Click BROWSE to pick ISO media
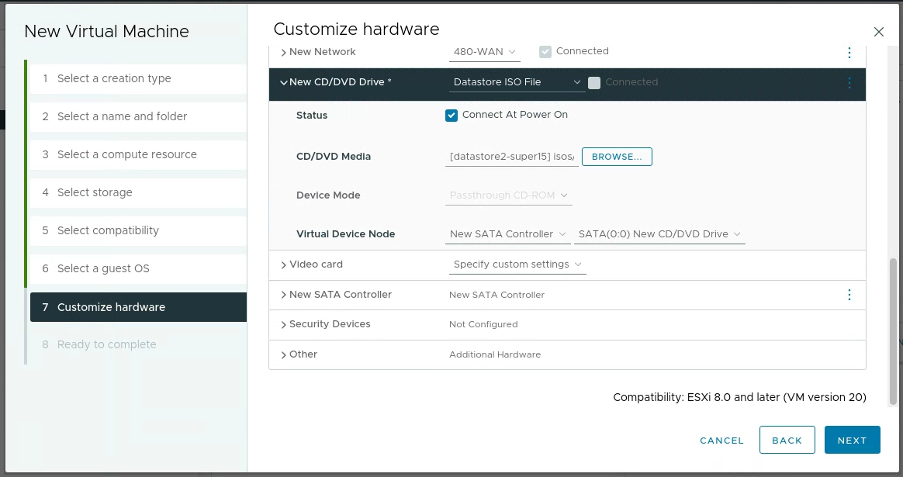 [617, 157]
